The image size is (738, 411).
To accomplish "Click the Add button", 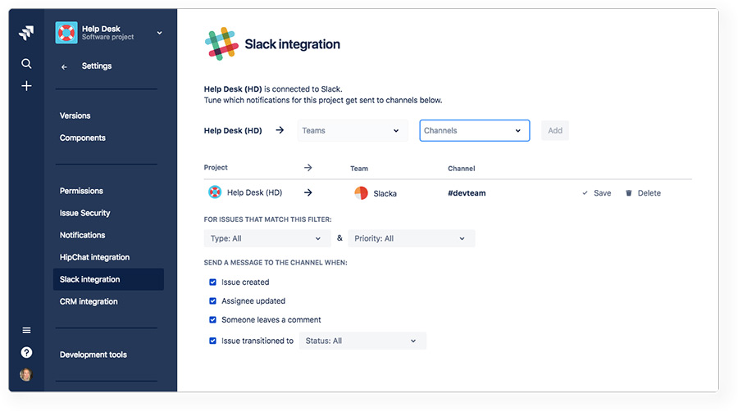I will tap(555, 130).
